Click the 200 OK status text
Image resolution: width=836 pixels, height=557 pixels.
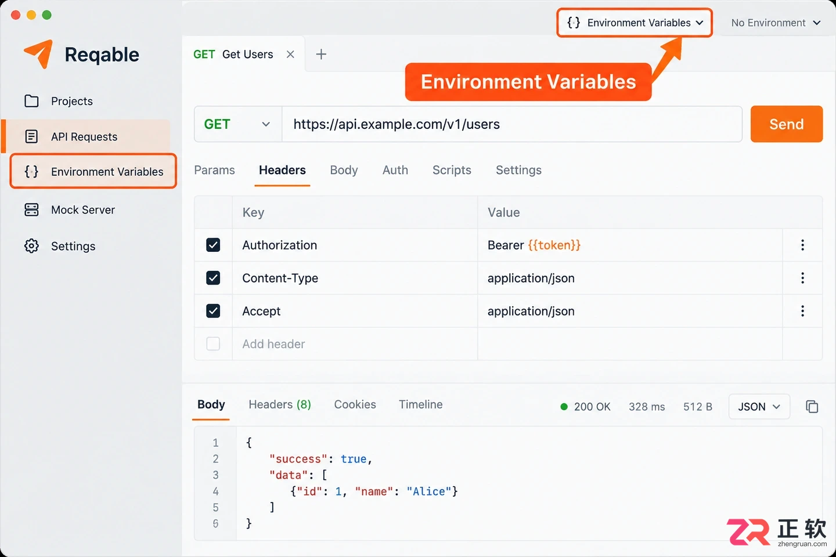tap(592, 407)
